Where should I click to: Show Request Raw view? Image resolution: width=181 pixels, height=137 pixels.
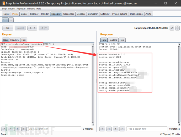pyautogui.click(x=6, y=40)
